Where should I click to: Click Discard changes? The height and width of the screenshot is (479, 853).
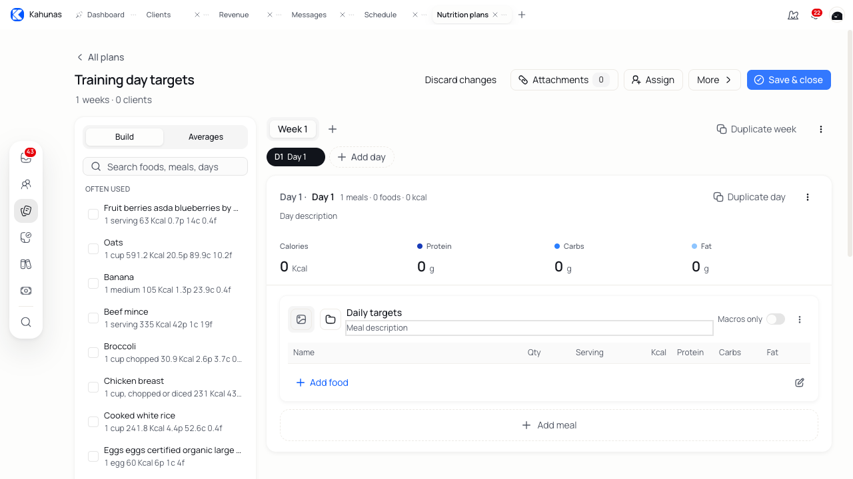[460, 80]
